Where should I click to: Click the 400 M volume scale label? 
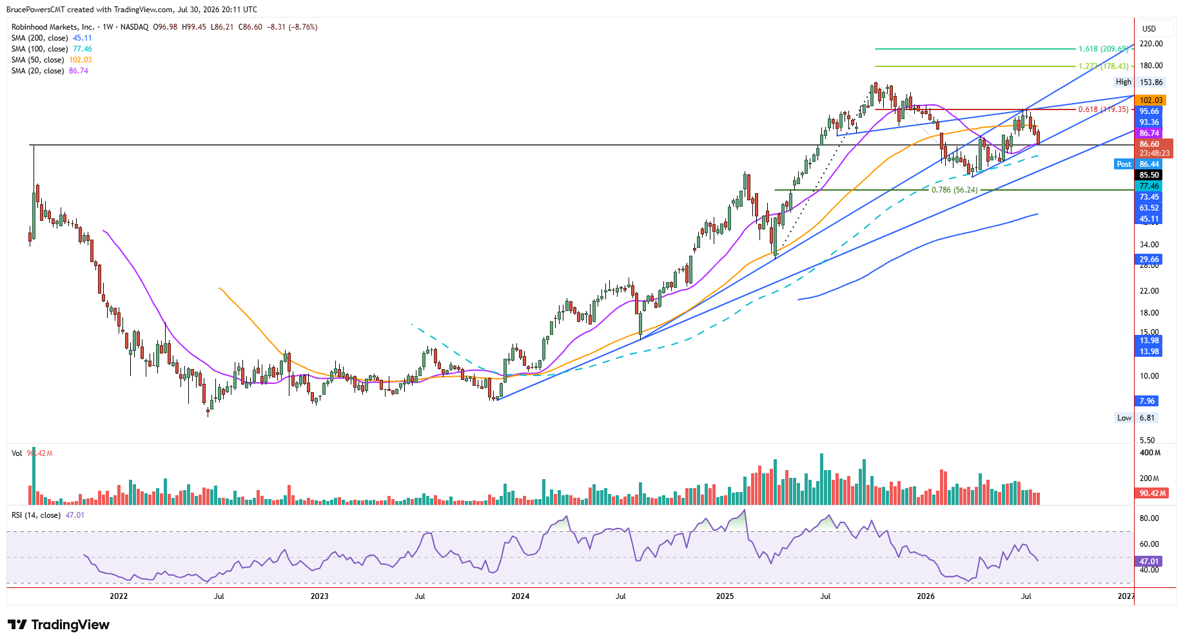[x=1150, y=453]
